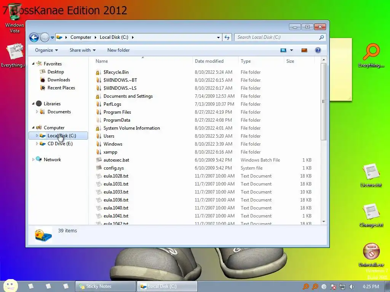Select the Windows folder icon
This screenshot has height=292, width=390.
pos(98,144)
